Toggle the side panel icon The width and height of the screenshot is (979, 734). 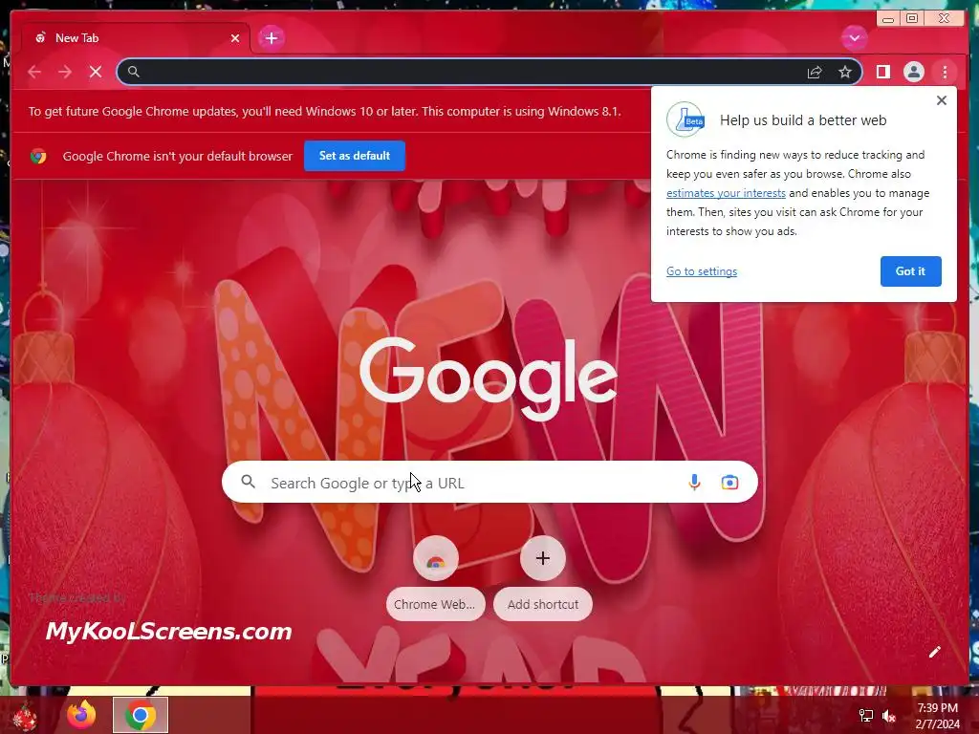pyautogui.click(x=882, y=72)
